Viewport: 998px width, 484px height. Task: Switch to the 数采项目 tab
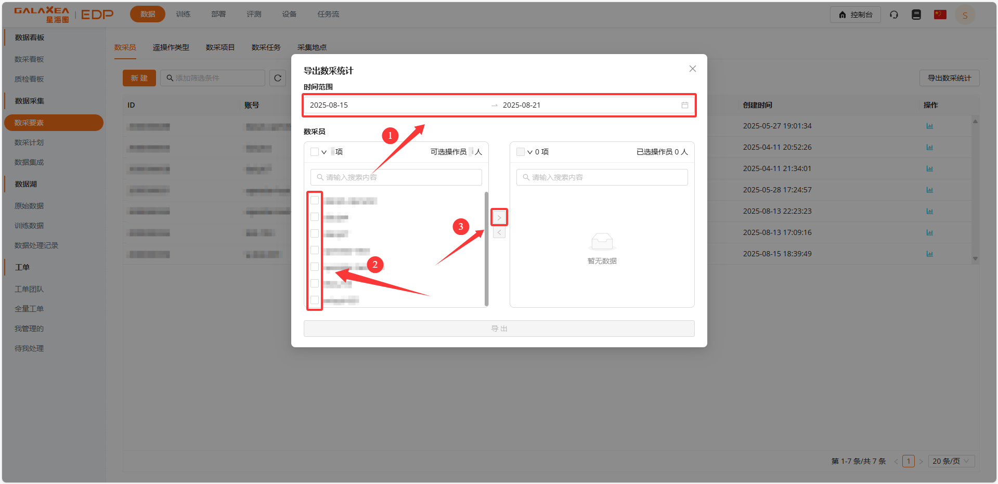pos(220,47)
